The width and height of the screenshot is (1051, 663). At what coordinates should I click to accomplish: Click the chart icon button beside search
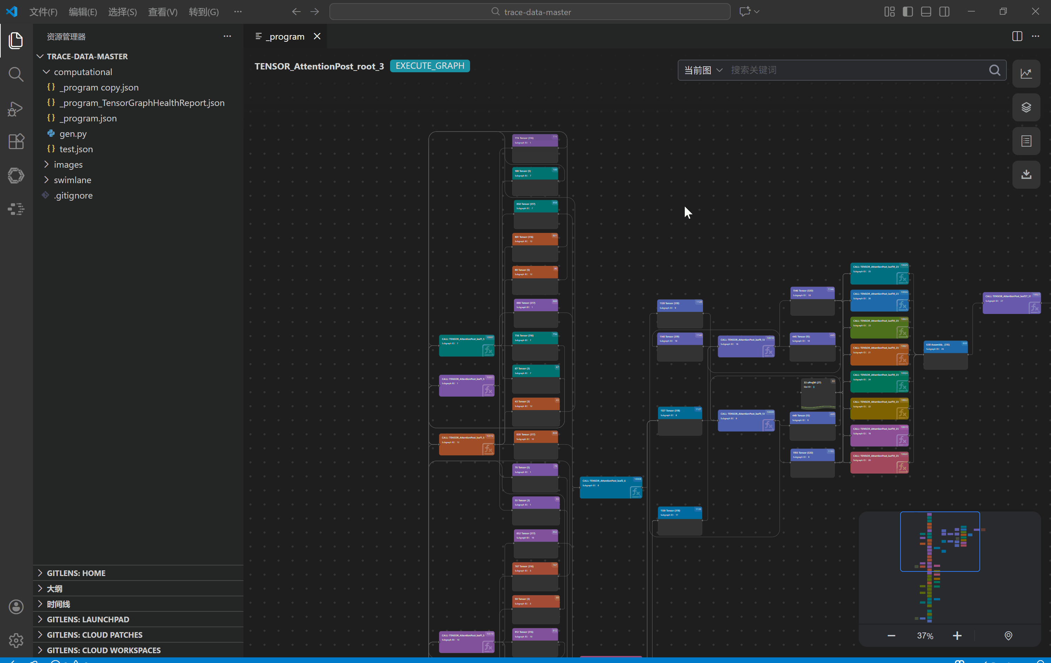pyautogui.click(x=1026, y=73)
